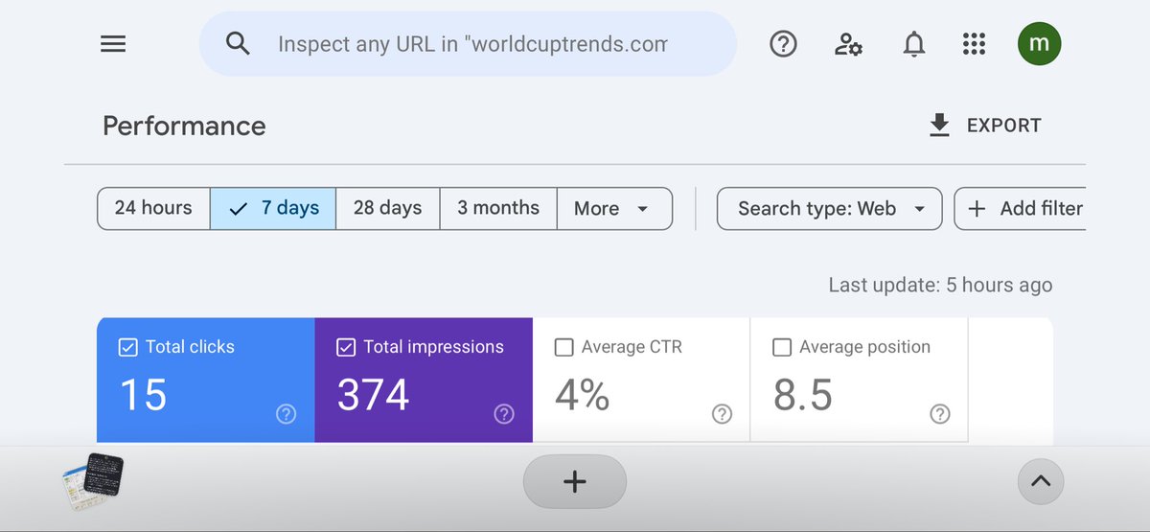Uncheck the Total clicks checkbox
The width and height of the screenshot is (1150, 532).
pyautogui.click(x=127, y=347)
